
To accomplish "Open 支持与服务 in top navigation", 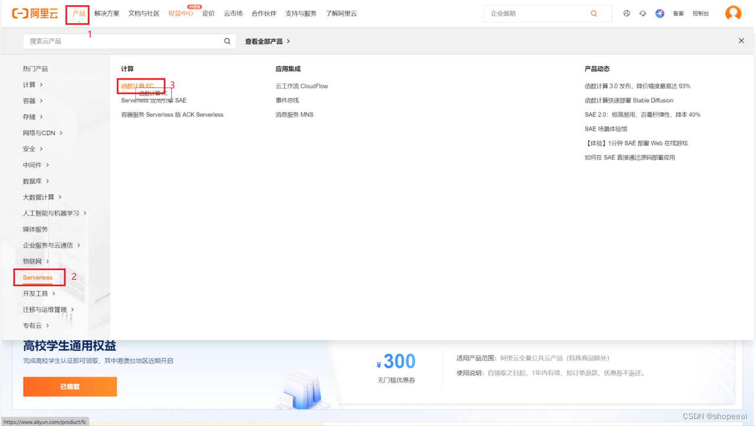I will (x=301, y=13).
